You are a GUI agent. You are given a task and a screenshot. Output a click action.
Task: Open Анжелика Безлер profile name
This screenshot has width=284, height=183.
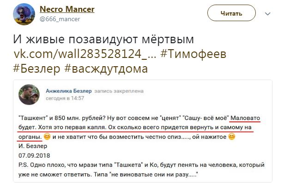pos(69,91)
